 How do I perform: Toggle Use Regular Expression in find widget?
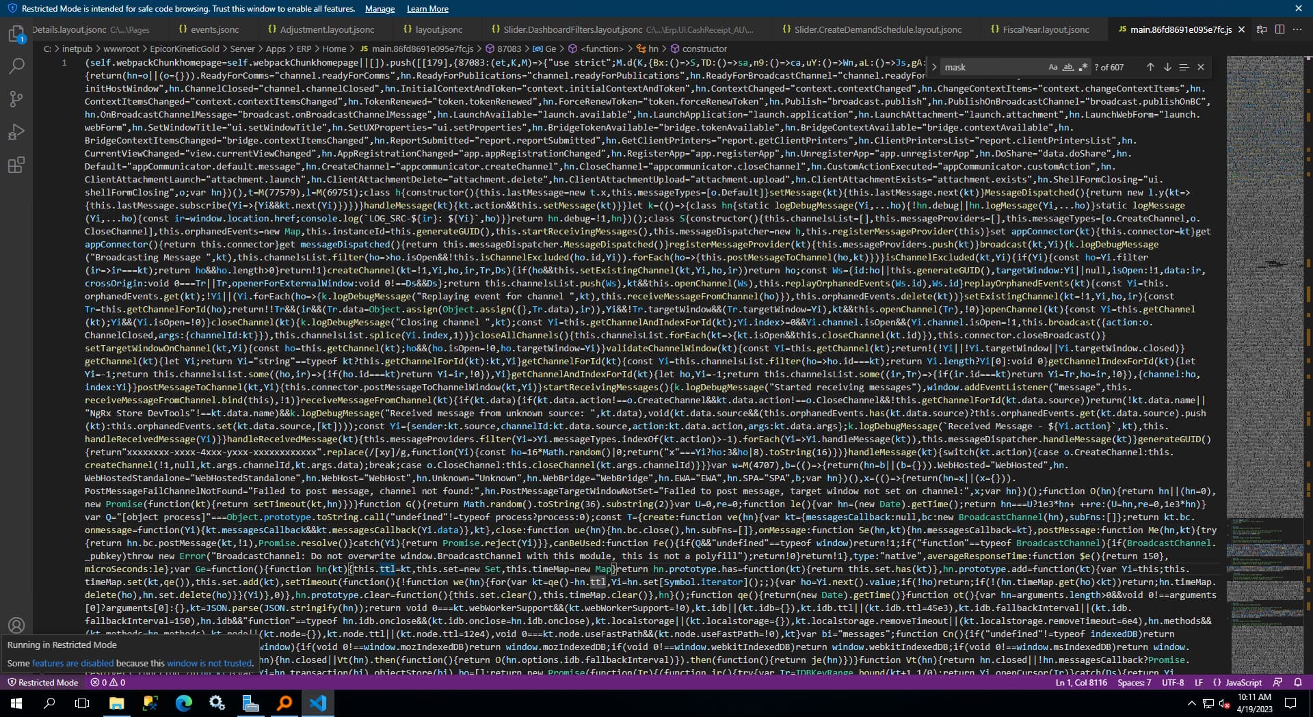(1083, 67)
